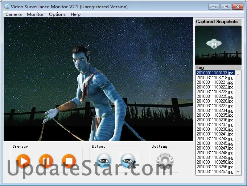Viewport: 247px width, 186px height.
Task: Select log entry 20100311103247.jpg
Action: point(215,148)
